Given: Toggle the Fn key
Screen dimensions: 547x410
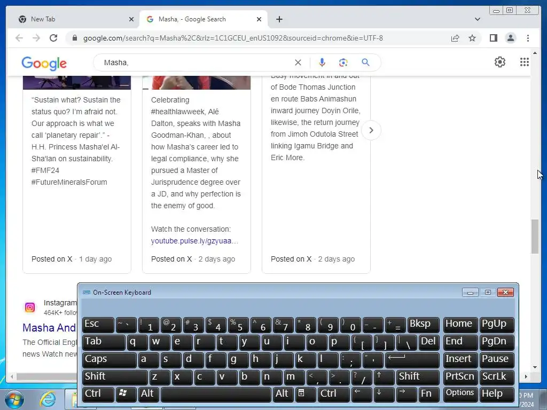Looking at the screenshot, I should 429,394.
